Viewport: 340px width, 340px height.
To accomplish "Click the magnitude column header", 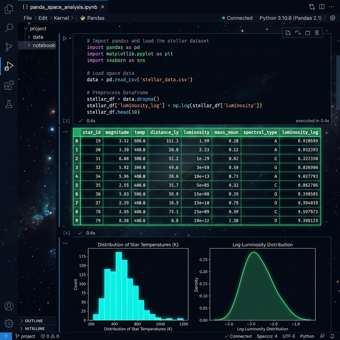I will [117, 132].
